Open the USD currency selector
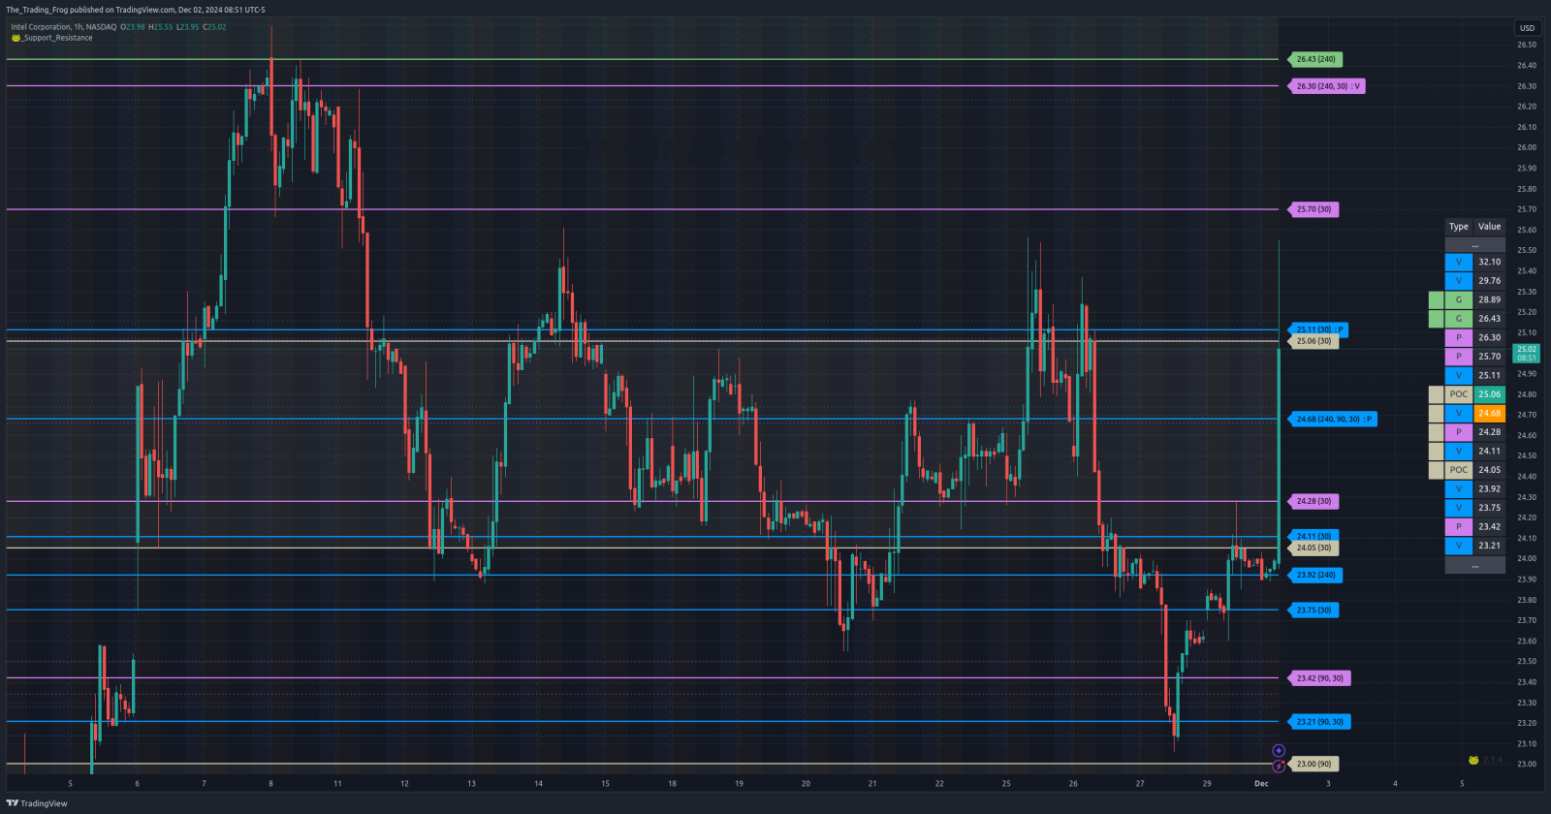This screenshot has height=814, width=1551. click(x=1527, y=28)
